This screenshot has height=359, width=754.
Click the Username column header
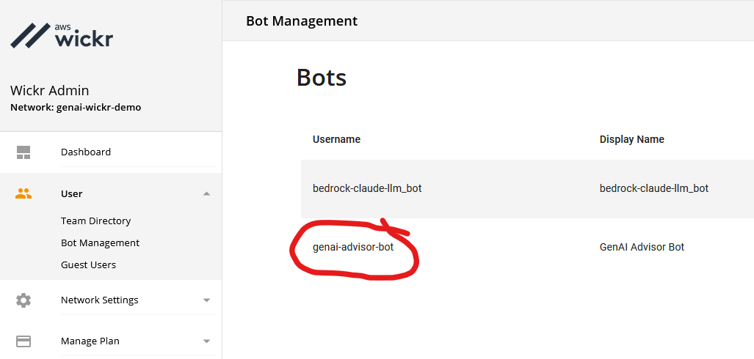coord(336,139)
